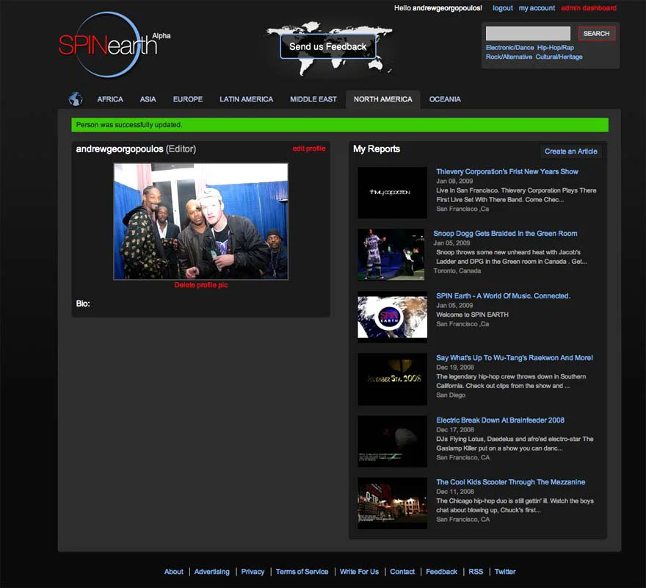Open the SPINearth logo homepage link
This screenshot has width=646, height=588.
pos(115,45)
